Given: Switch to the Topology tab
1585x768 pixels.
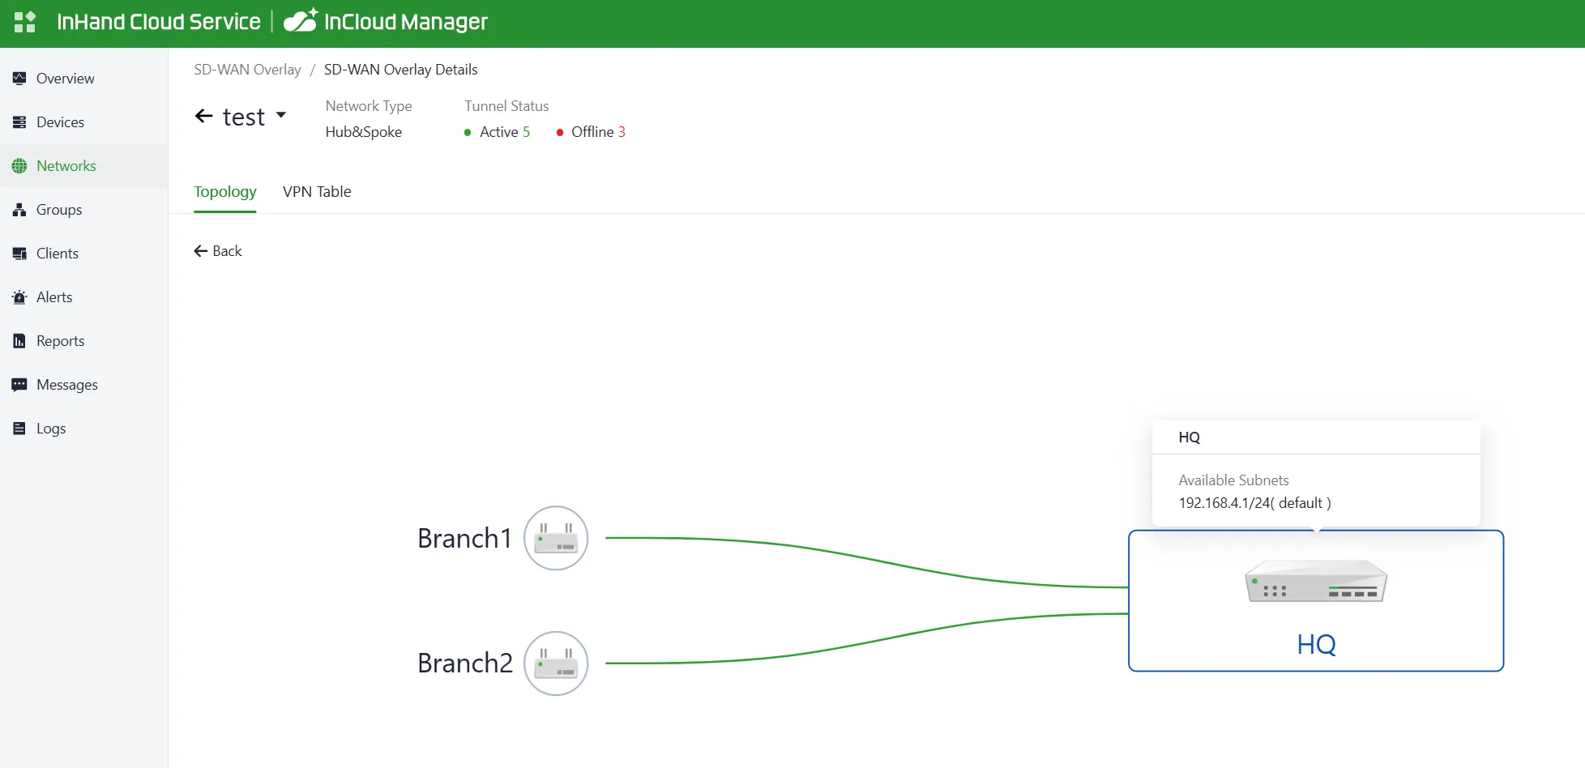Looking at the screenshot, I should click(x=225, y=192).
